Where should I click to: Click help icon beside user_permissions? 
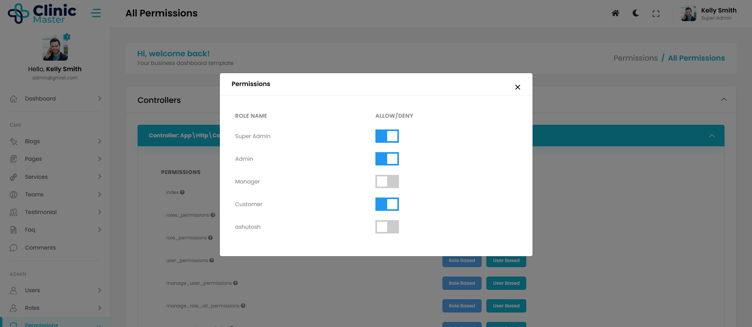(x=212, y=261)
